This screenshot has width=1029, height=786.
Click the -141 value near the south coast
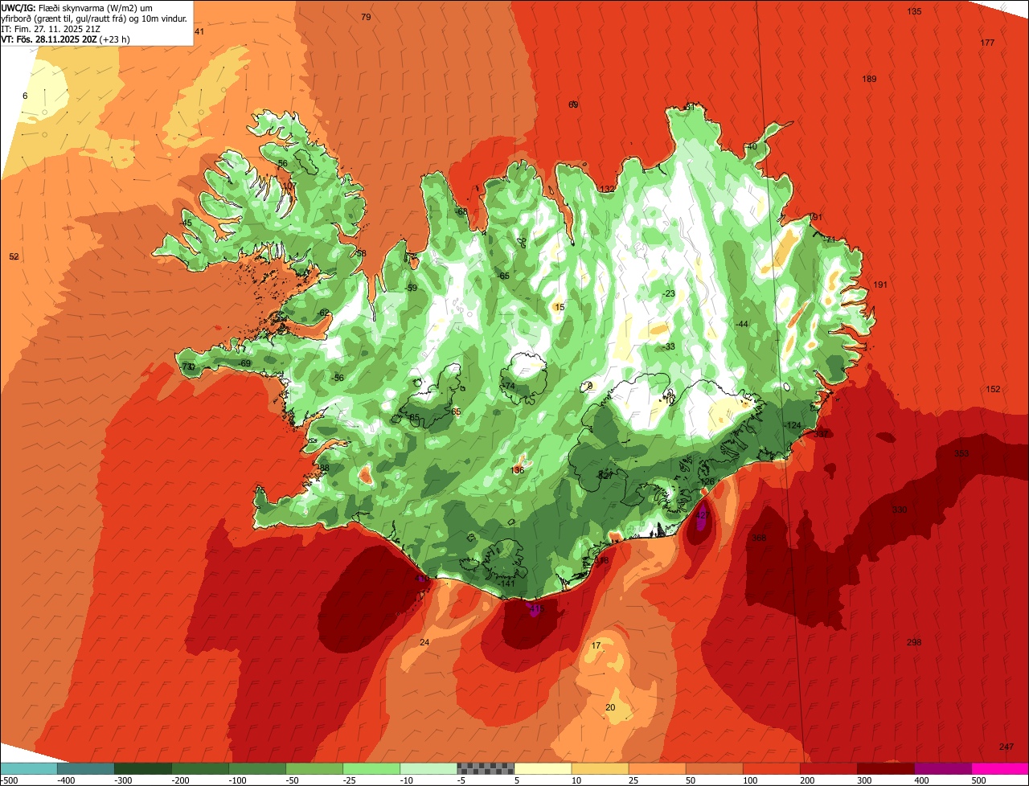click(507, 584)
